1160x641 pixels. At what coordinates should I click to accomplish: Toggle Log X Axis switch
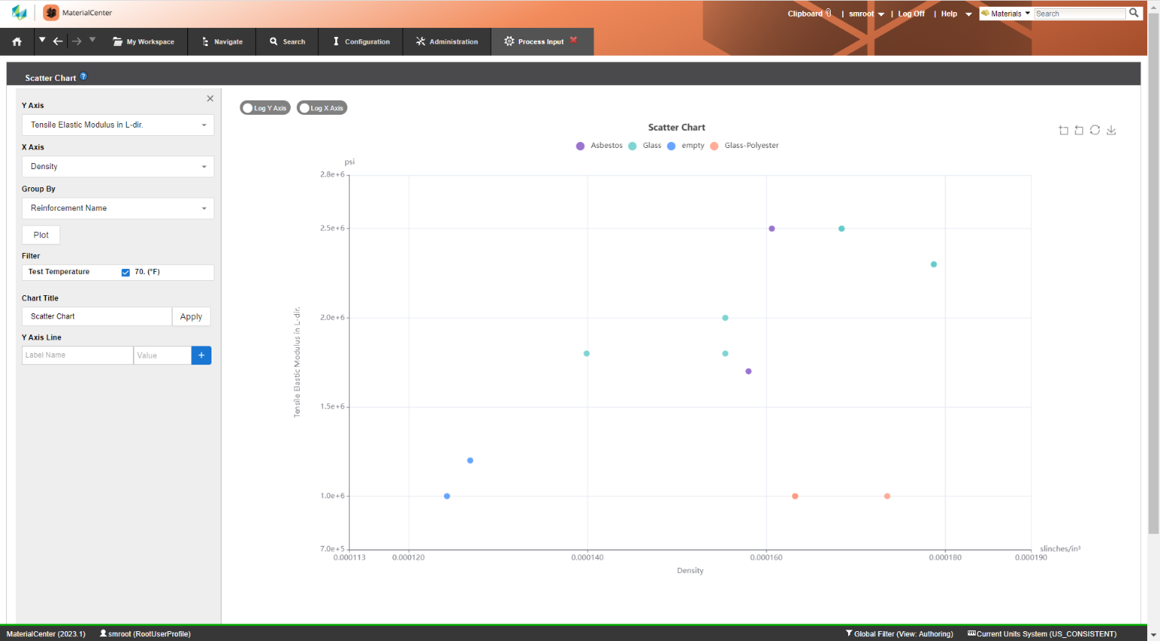click(322, 108)
